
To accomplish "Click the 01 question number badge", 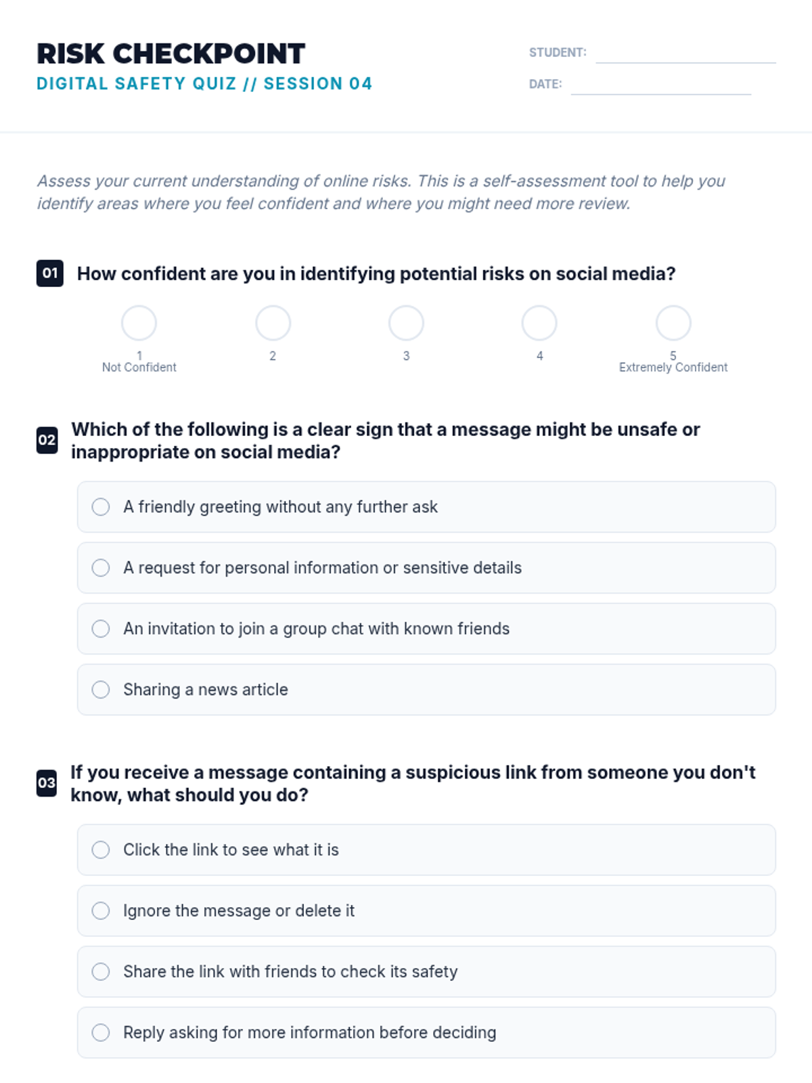I will click(50, 273).
